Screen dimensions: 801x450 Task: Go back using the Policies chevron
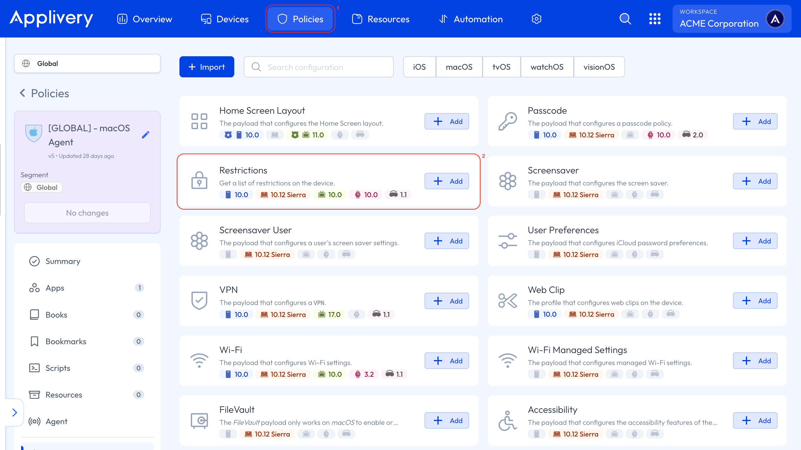point(22,93)
